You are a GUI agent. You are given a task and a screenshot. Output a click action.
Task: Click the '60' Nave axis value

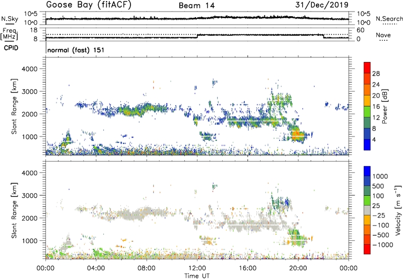[360, 30]
